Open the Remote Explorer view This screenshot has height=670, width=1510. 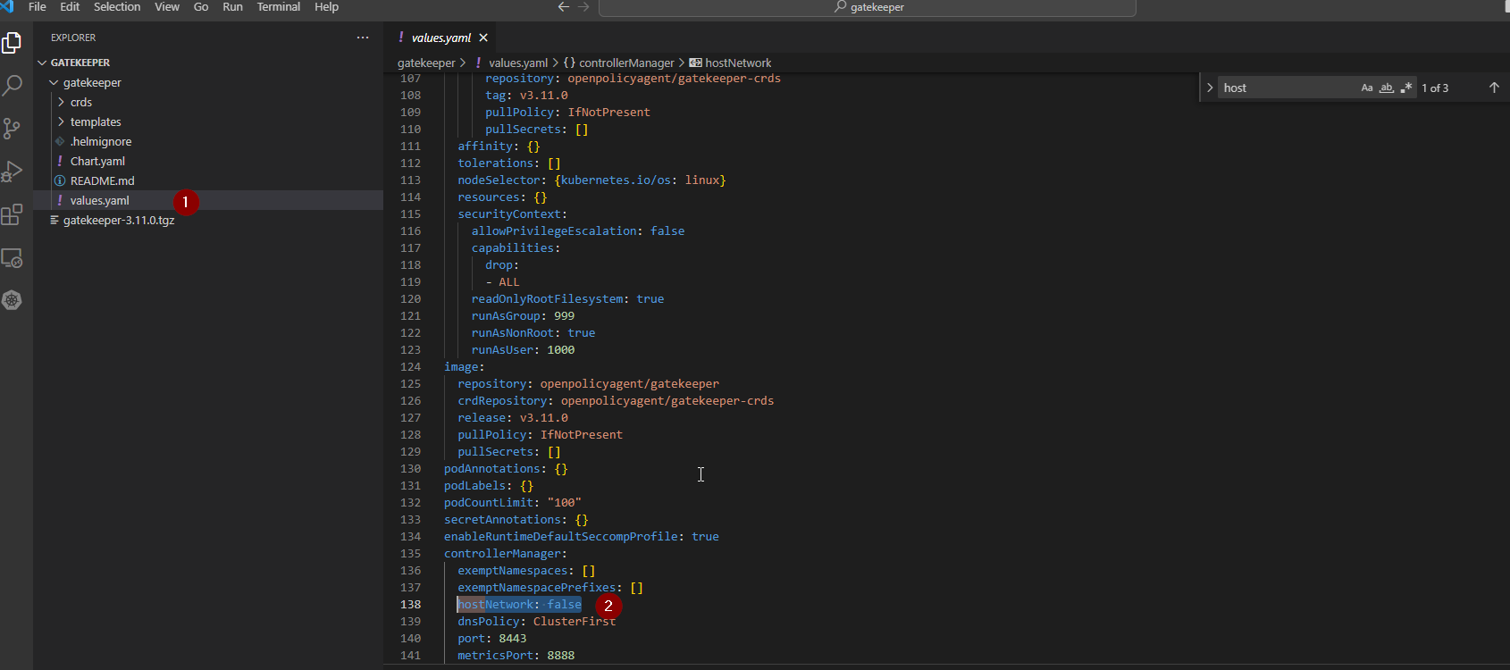coord(12,258)
